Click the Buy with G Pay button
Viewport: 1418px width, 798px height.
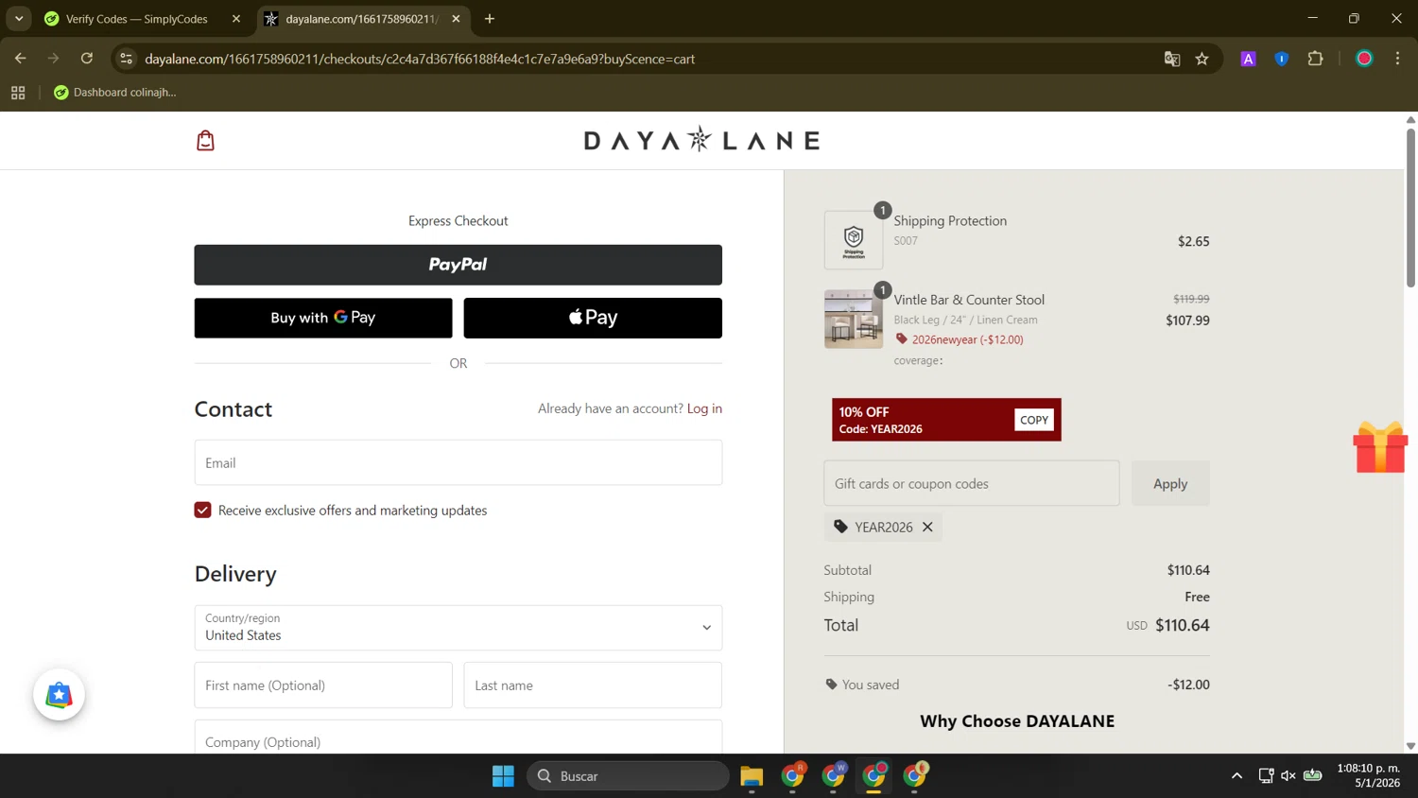(x=323, y=318)
